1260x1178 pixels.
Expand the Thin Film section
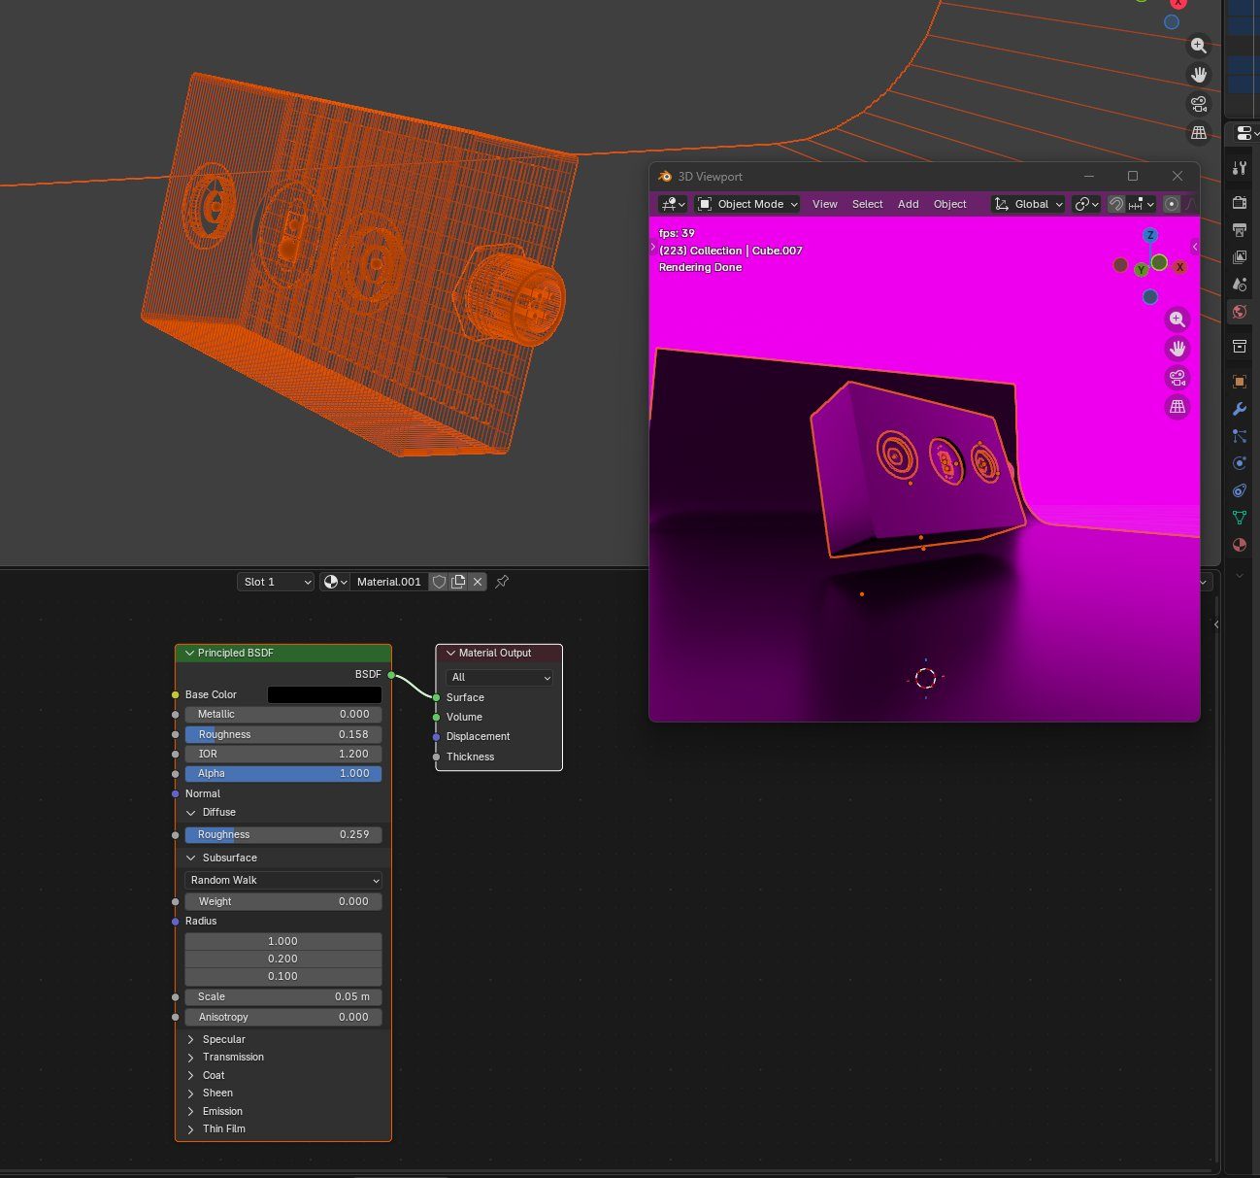click(191, 1128)
